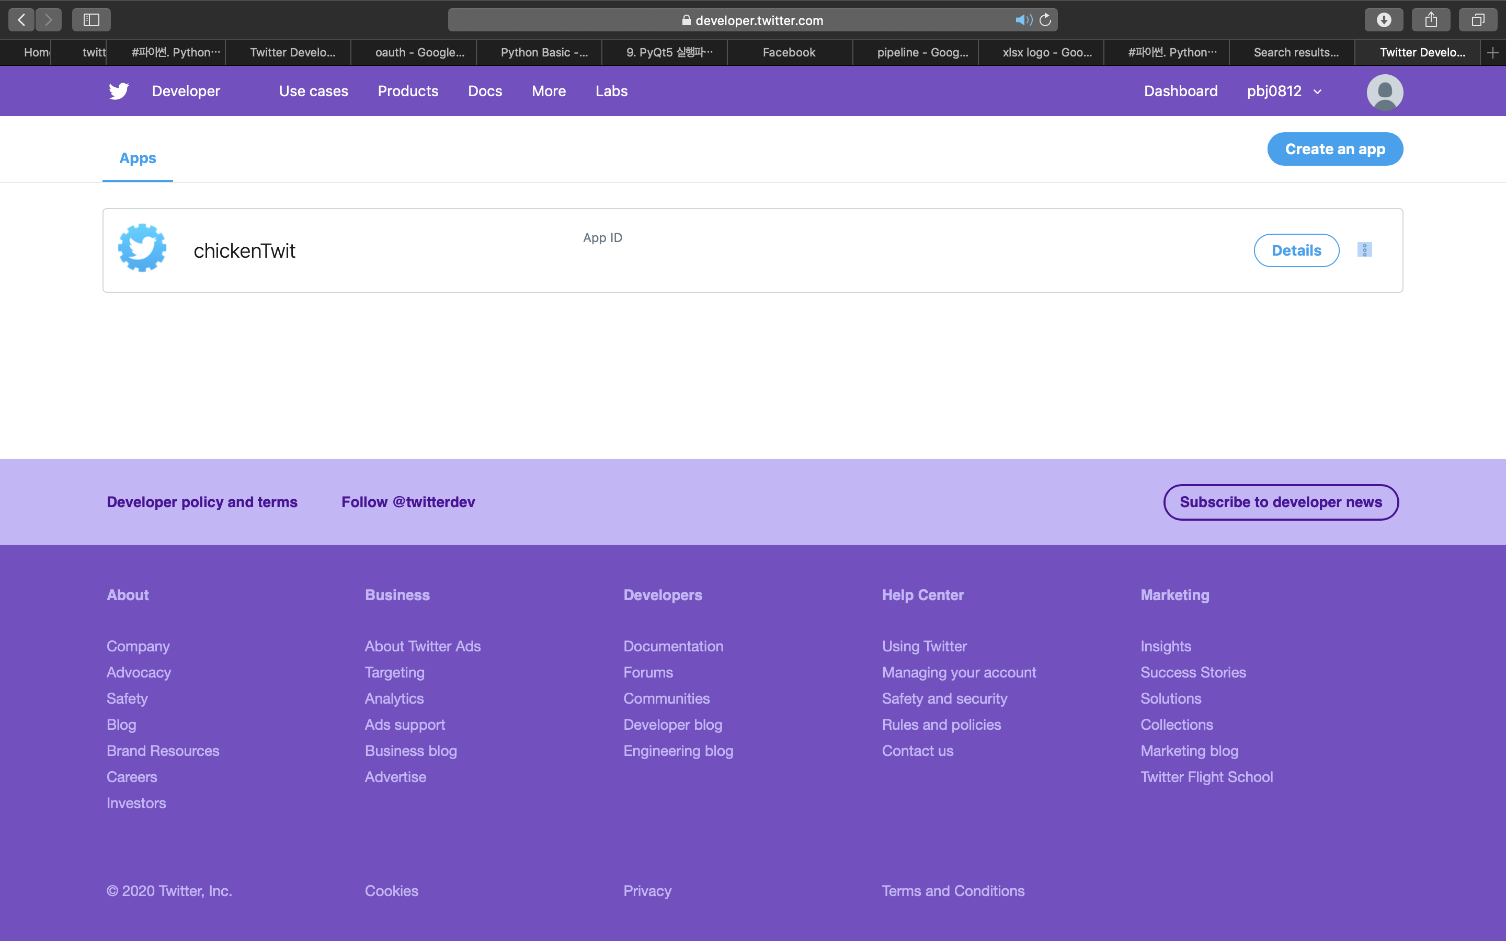Open the Documentation footer link
The height and width of the screenshot is (941, 1506).
[674, 646]
